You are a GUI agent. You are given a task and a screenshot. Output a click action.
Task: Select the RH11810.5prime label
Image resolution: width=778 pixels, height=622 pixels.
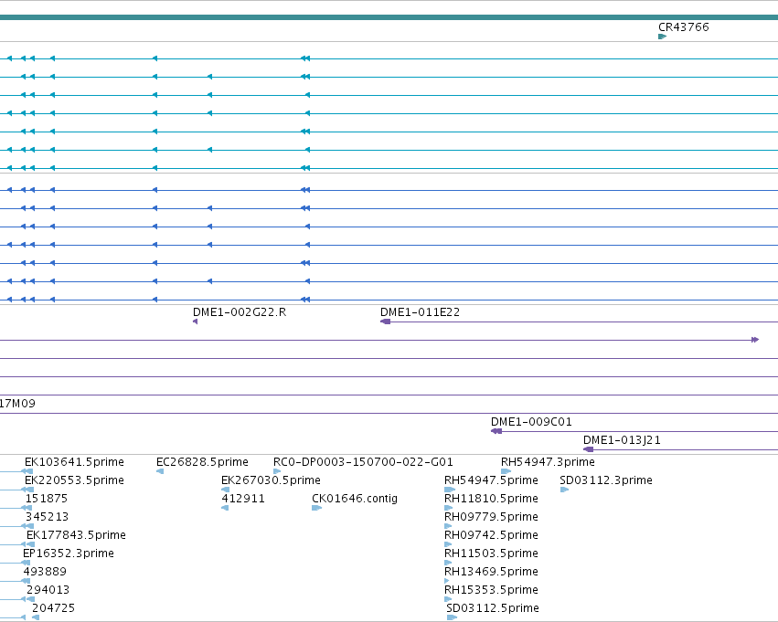[x=491, y=499]
